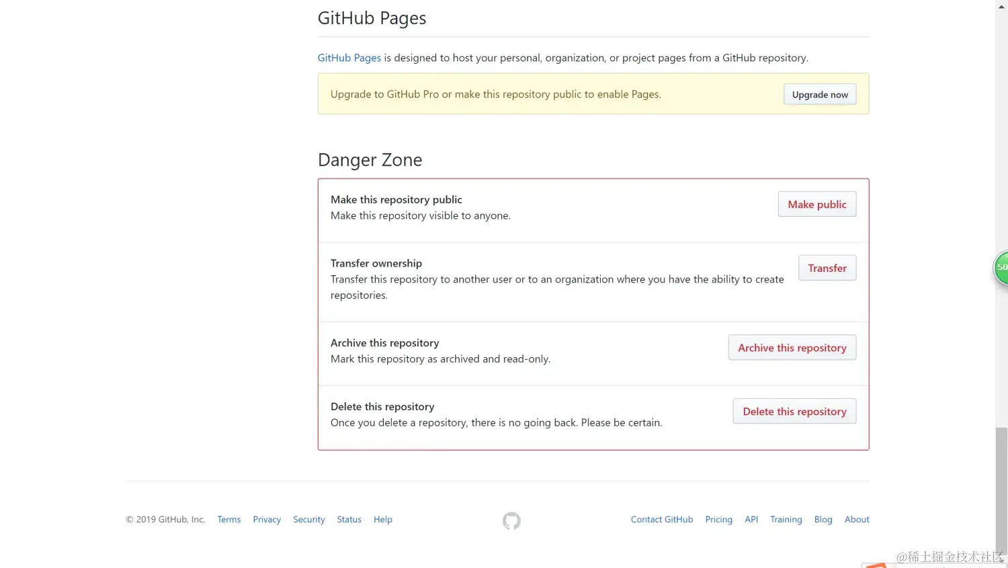Click the GitHub Pages section heading
The height and width of the screenshot is (568, 1008).
pyautogui.click(x=372, y=18)
